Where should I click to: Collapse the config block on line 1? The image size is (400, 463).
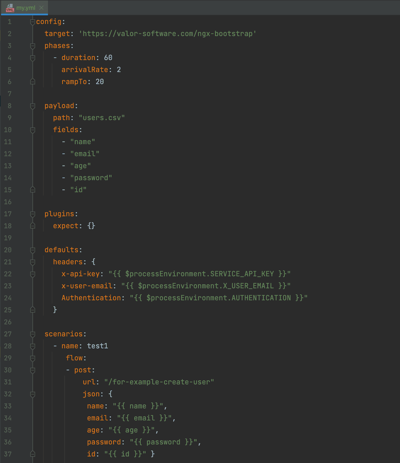(x=33, y=22)
